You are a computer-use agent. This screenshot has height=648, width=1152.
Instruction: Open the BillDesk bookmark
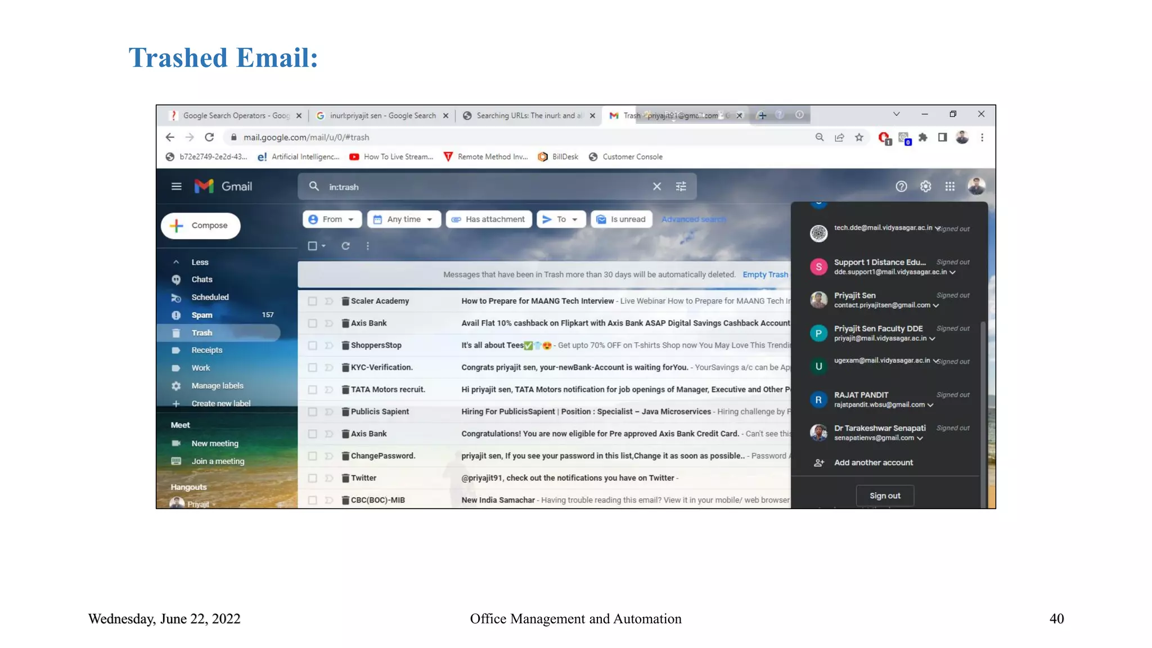(x=558, y=157)
